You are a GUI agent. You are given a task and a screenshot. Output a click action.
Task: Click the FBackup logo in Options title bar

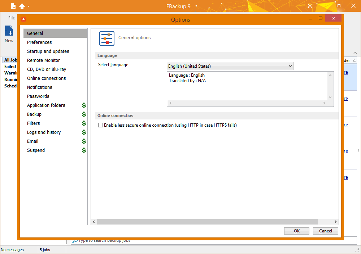23,19
